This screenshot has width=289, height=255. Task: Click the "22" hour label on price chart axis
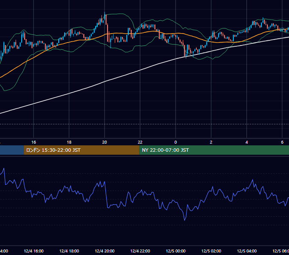tap(140, 142)
